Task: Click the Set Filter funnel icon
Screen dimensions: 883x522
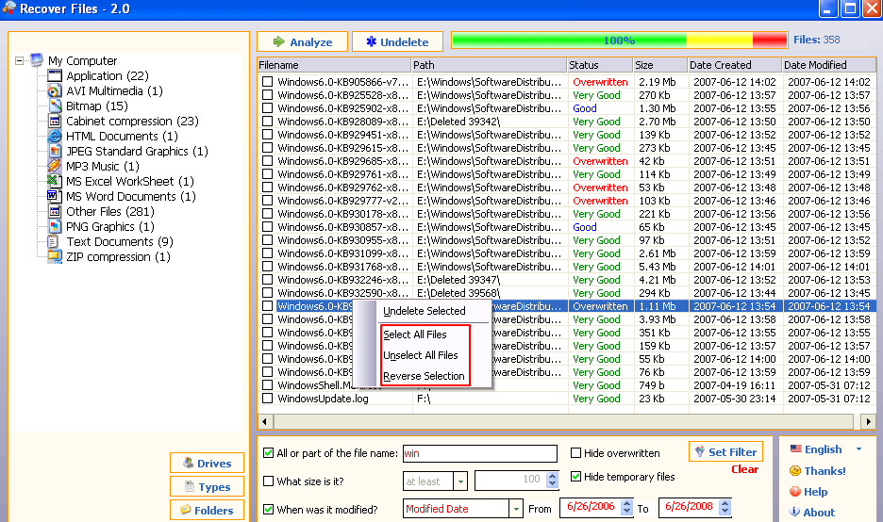Action: [699, 451]
